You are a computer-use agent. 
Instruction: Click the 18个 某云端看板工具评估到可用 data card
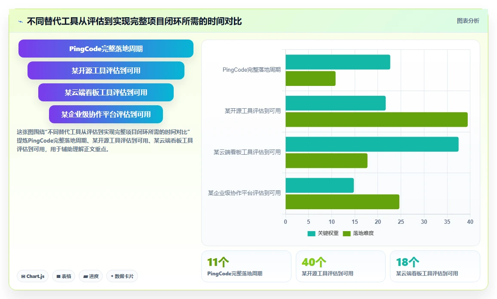pos(435,266)
